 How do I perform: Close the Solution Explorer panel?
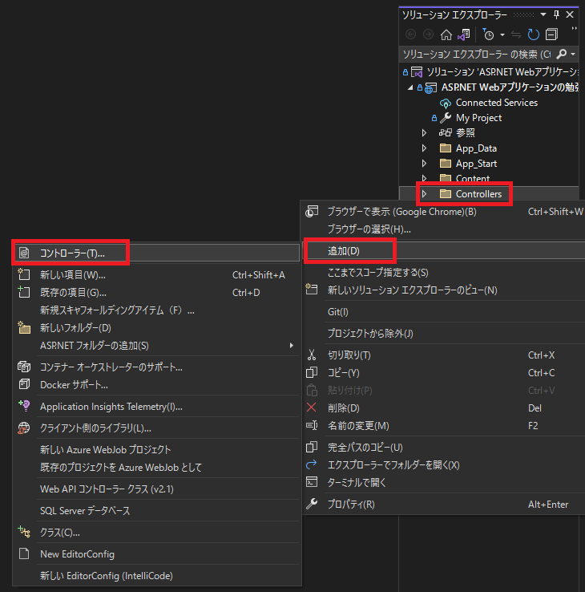coord(570,14)
